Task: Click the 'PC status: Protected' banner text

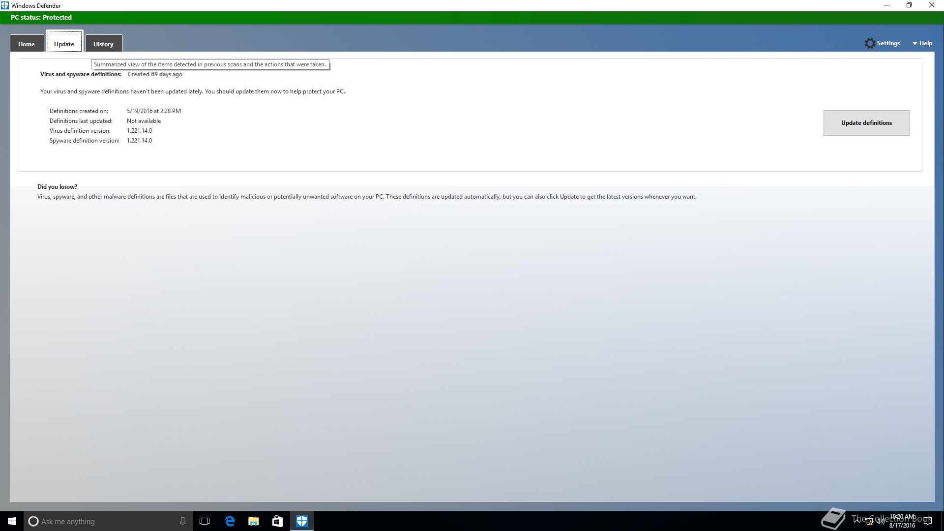Action: pyautogui.click(x=41, y=17)
